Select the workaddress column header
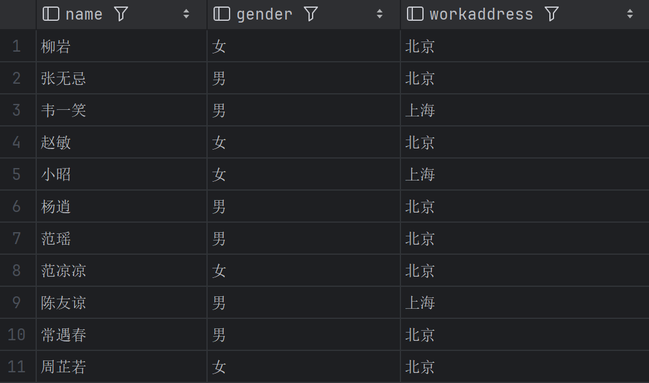 click(481, 14)
